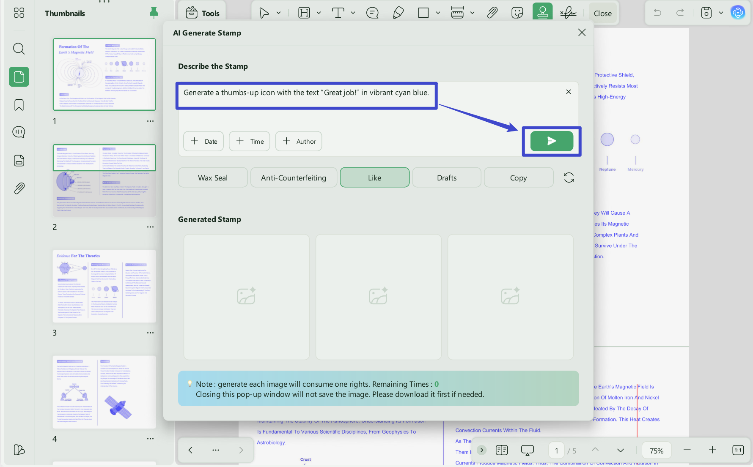Image resolution: width=753 pixels, height=467 pixels.
Task: Open the Signature tool
Action: [x=568, y=13]
